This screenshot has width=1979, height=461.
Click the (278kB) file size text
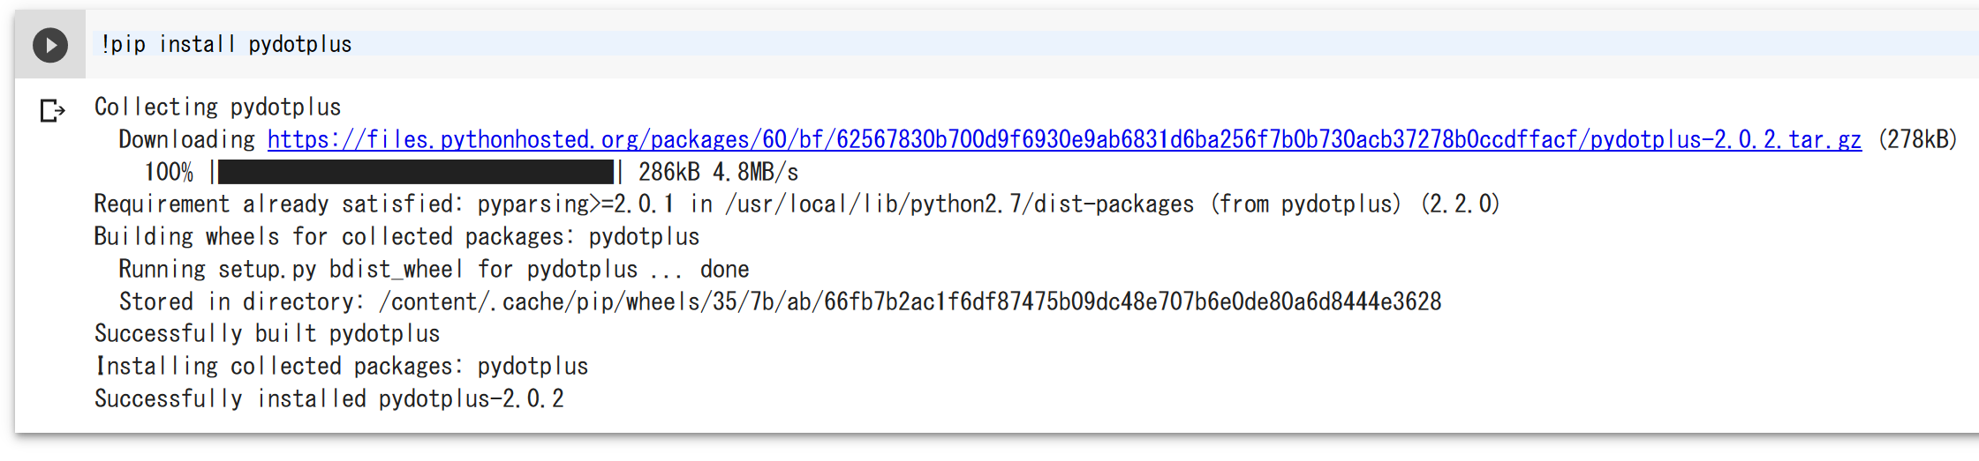coord(1918,139)
